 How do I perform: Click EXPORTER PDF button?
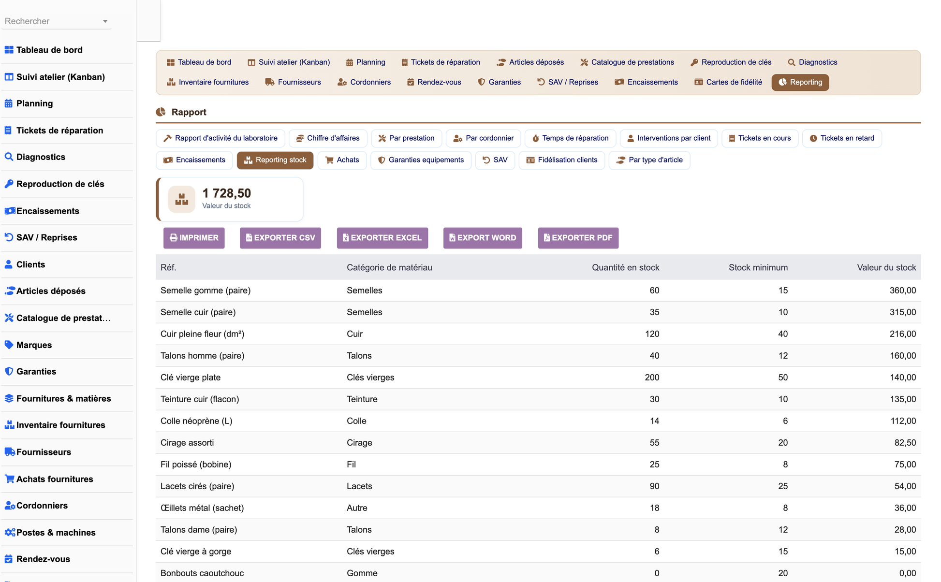pos(578,238)
